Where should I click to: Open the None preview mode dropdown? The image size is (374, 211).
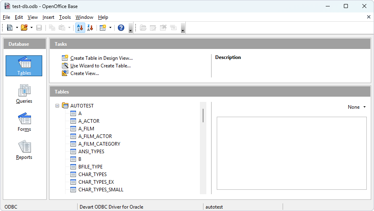point(357,107)
